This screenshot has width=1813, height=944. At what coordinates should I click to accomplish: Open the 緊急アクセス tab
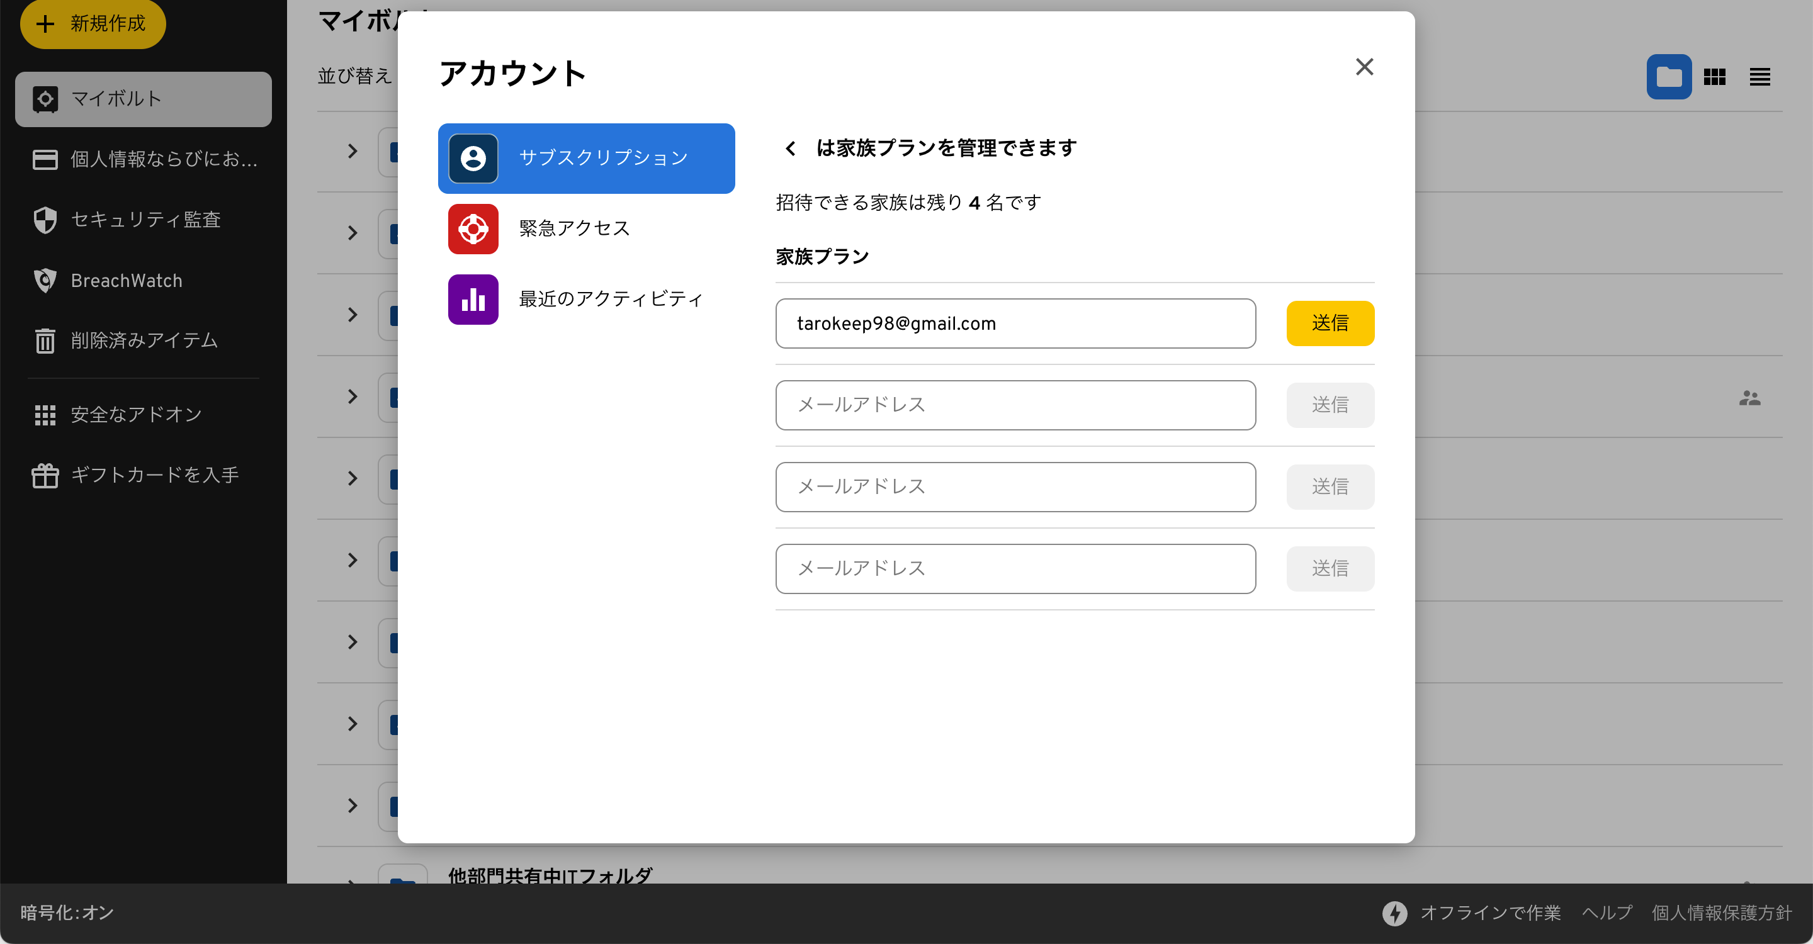(x=573, y=228)
